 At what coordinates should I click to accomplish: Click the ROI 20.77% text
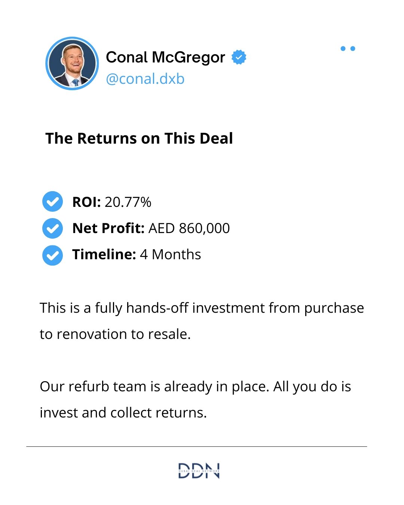[x=112, y=202]
